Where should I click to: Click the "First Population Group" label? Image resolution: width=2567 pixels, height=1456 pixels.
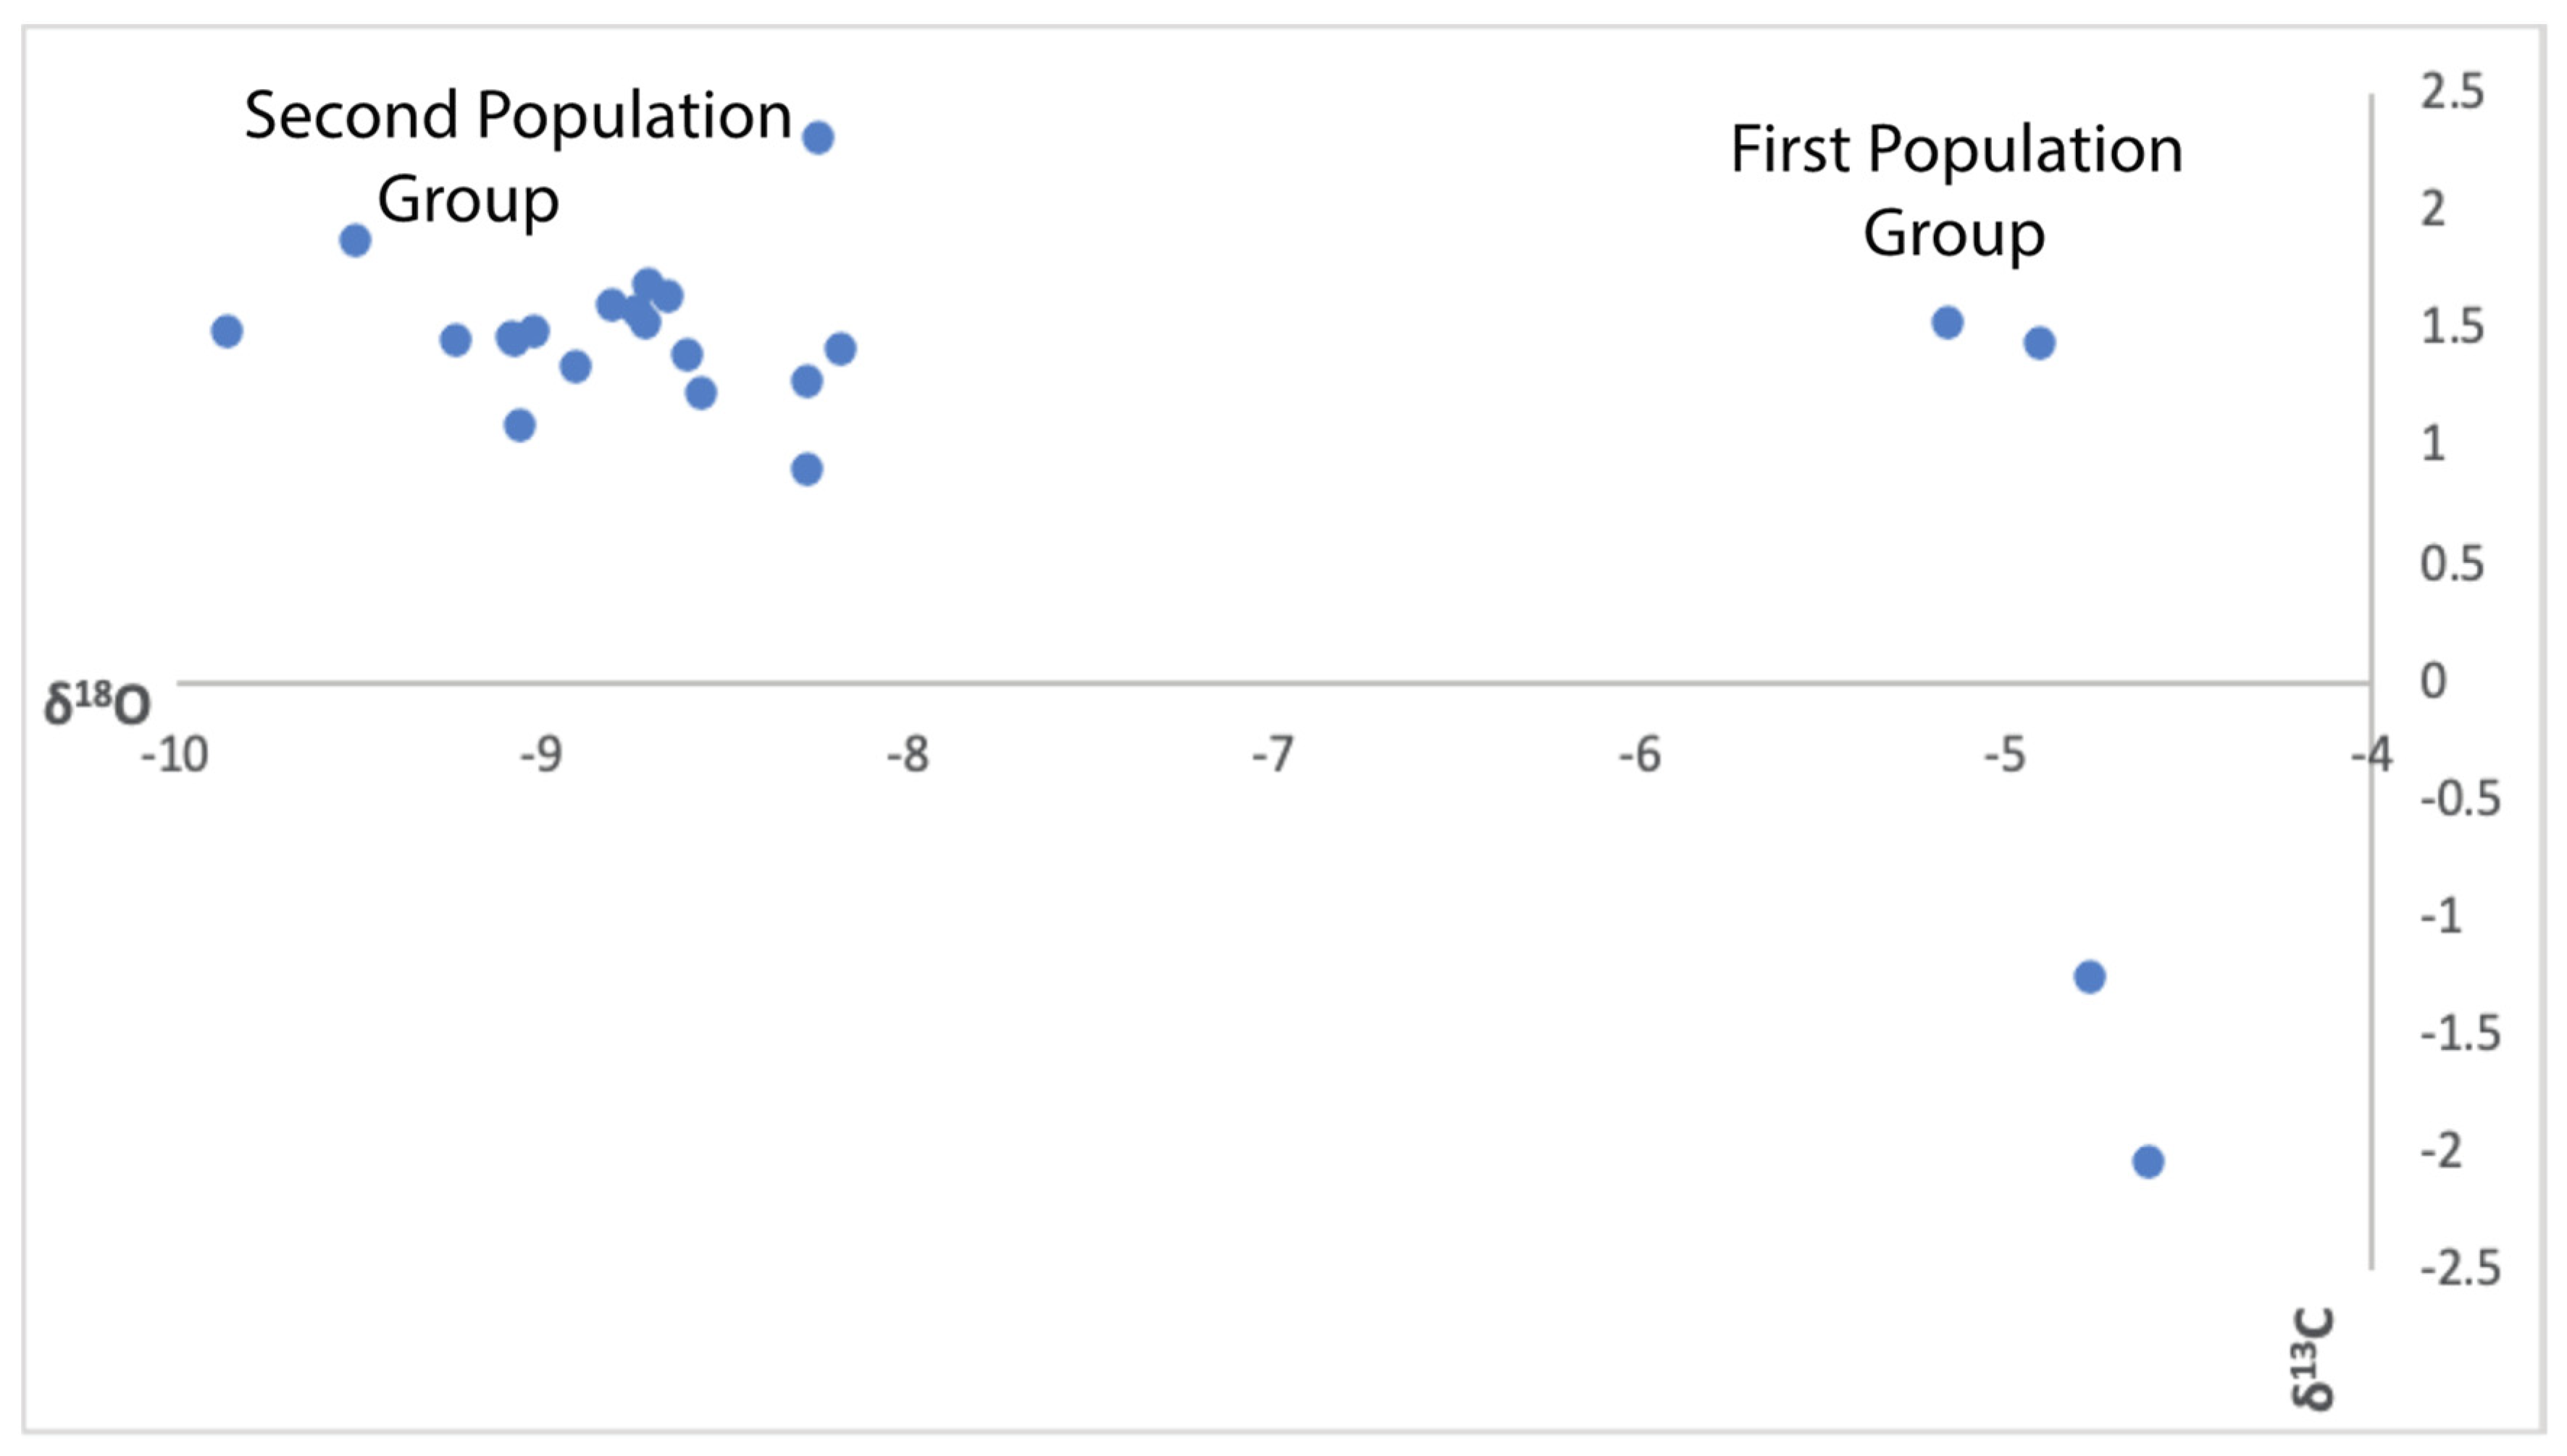tap(1956, 190)
